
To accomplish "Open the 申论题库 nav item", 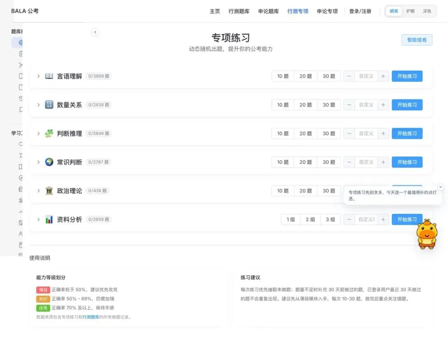I will (268, 11).
